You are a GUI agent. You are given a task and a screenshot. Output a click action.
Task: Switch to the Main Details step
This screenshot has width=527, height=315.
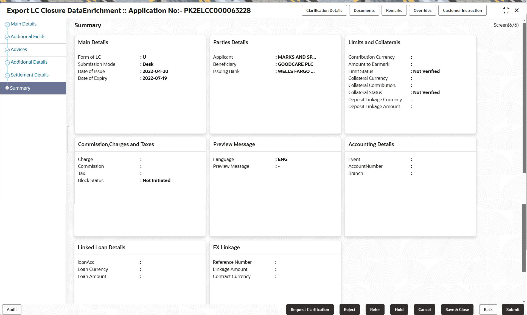[23, 24]
